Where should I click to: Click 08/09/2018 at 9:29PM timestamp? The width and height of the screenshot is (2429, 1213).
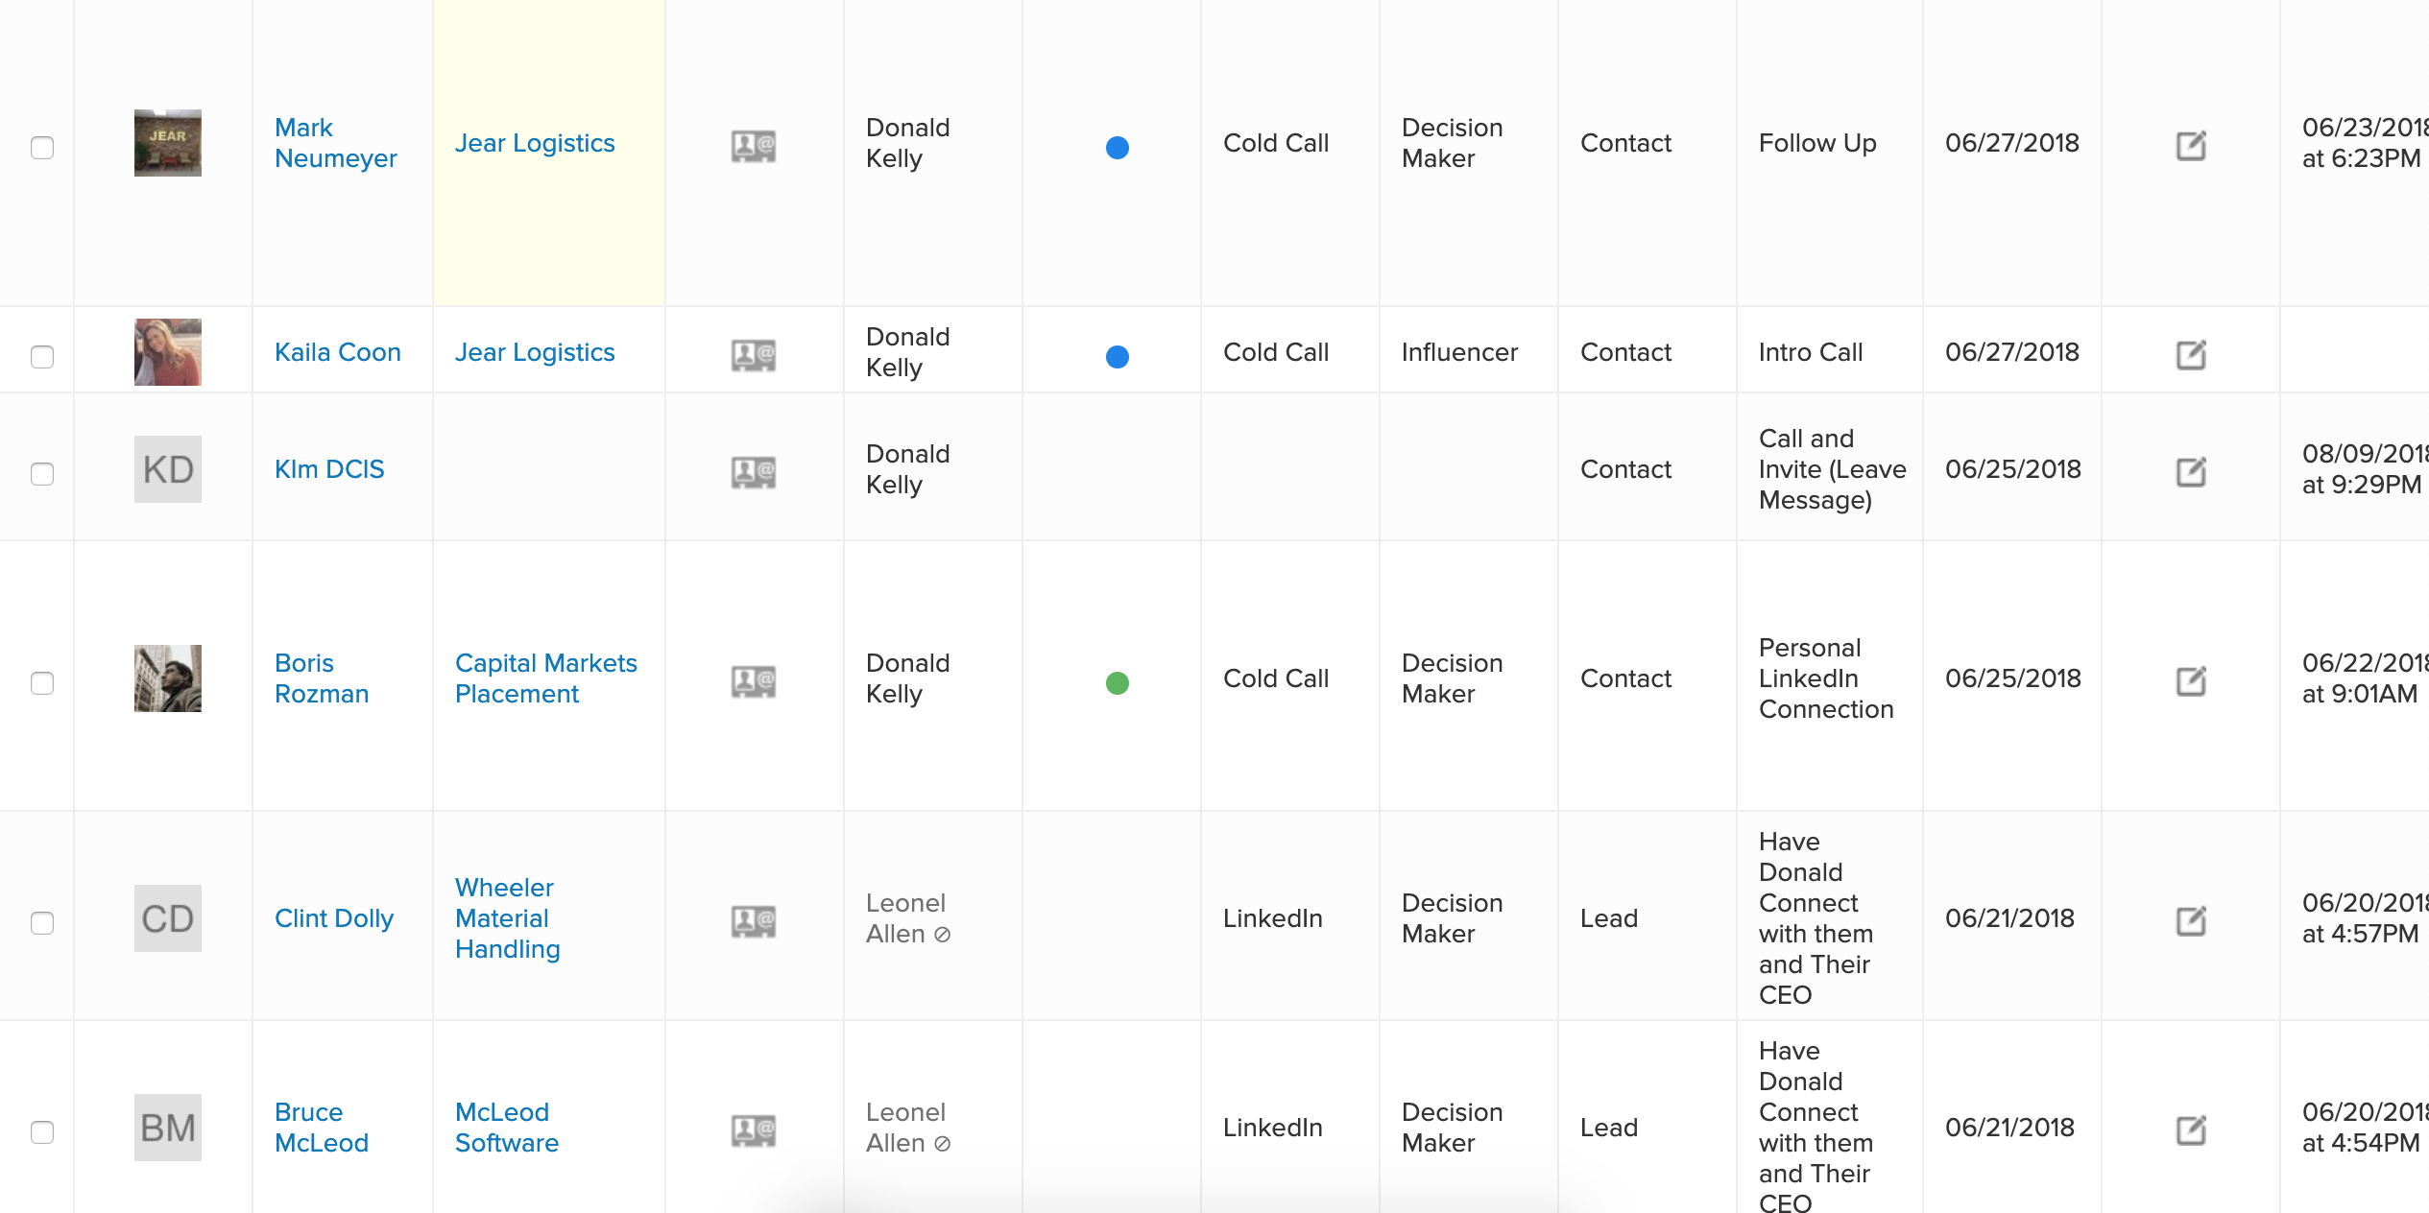2365,469
